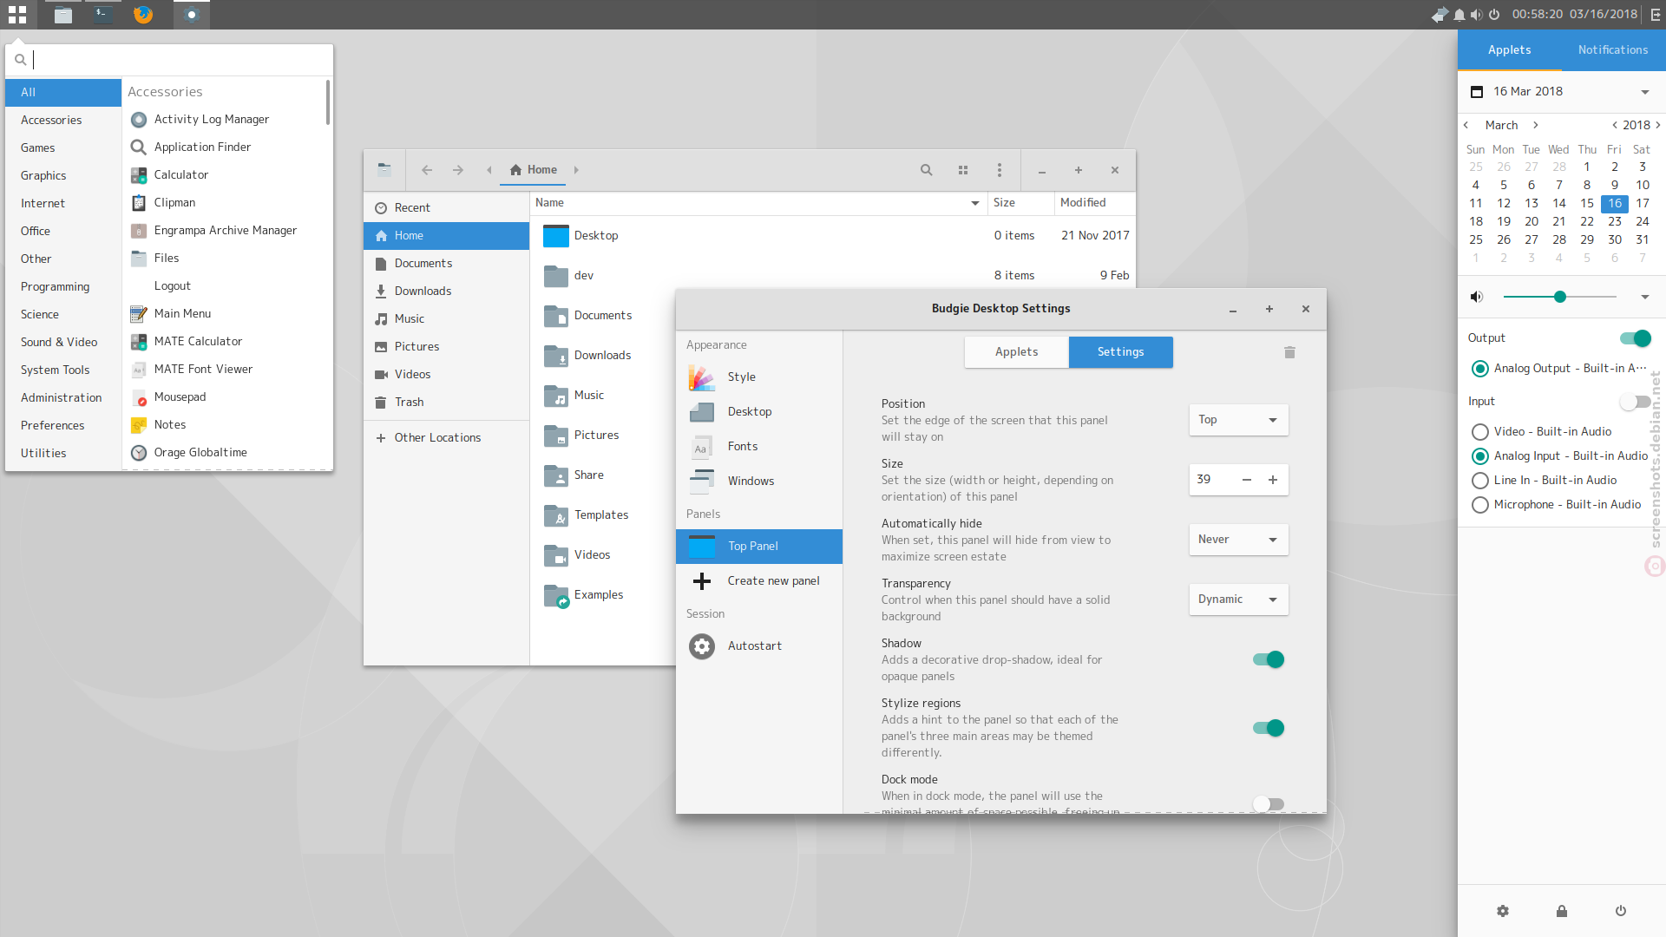Launch Firefox from the top panel
Image resolution: width=1666 pixels, height=937 pixels.
pos(143,15)
